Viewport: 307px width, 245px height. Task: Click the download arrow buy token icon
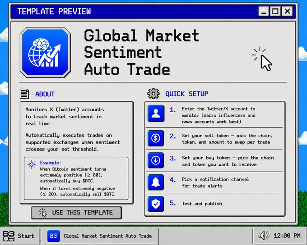(156, 160)
